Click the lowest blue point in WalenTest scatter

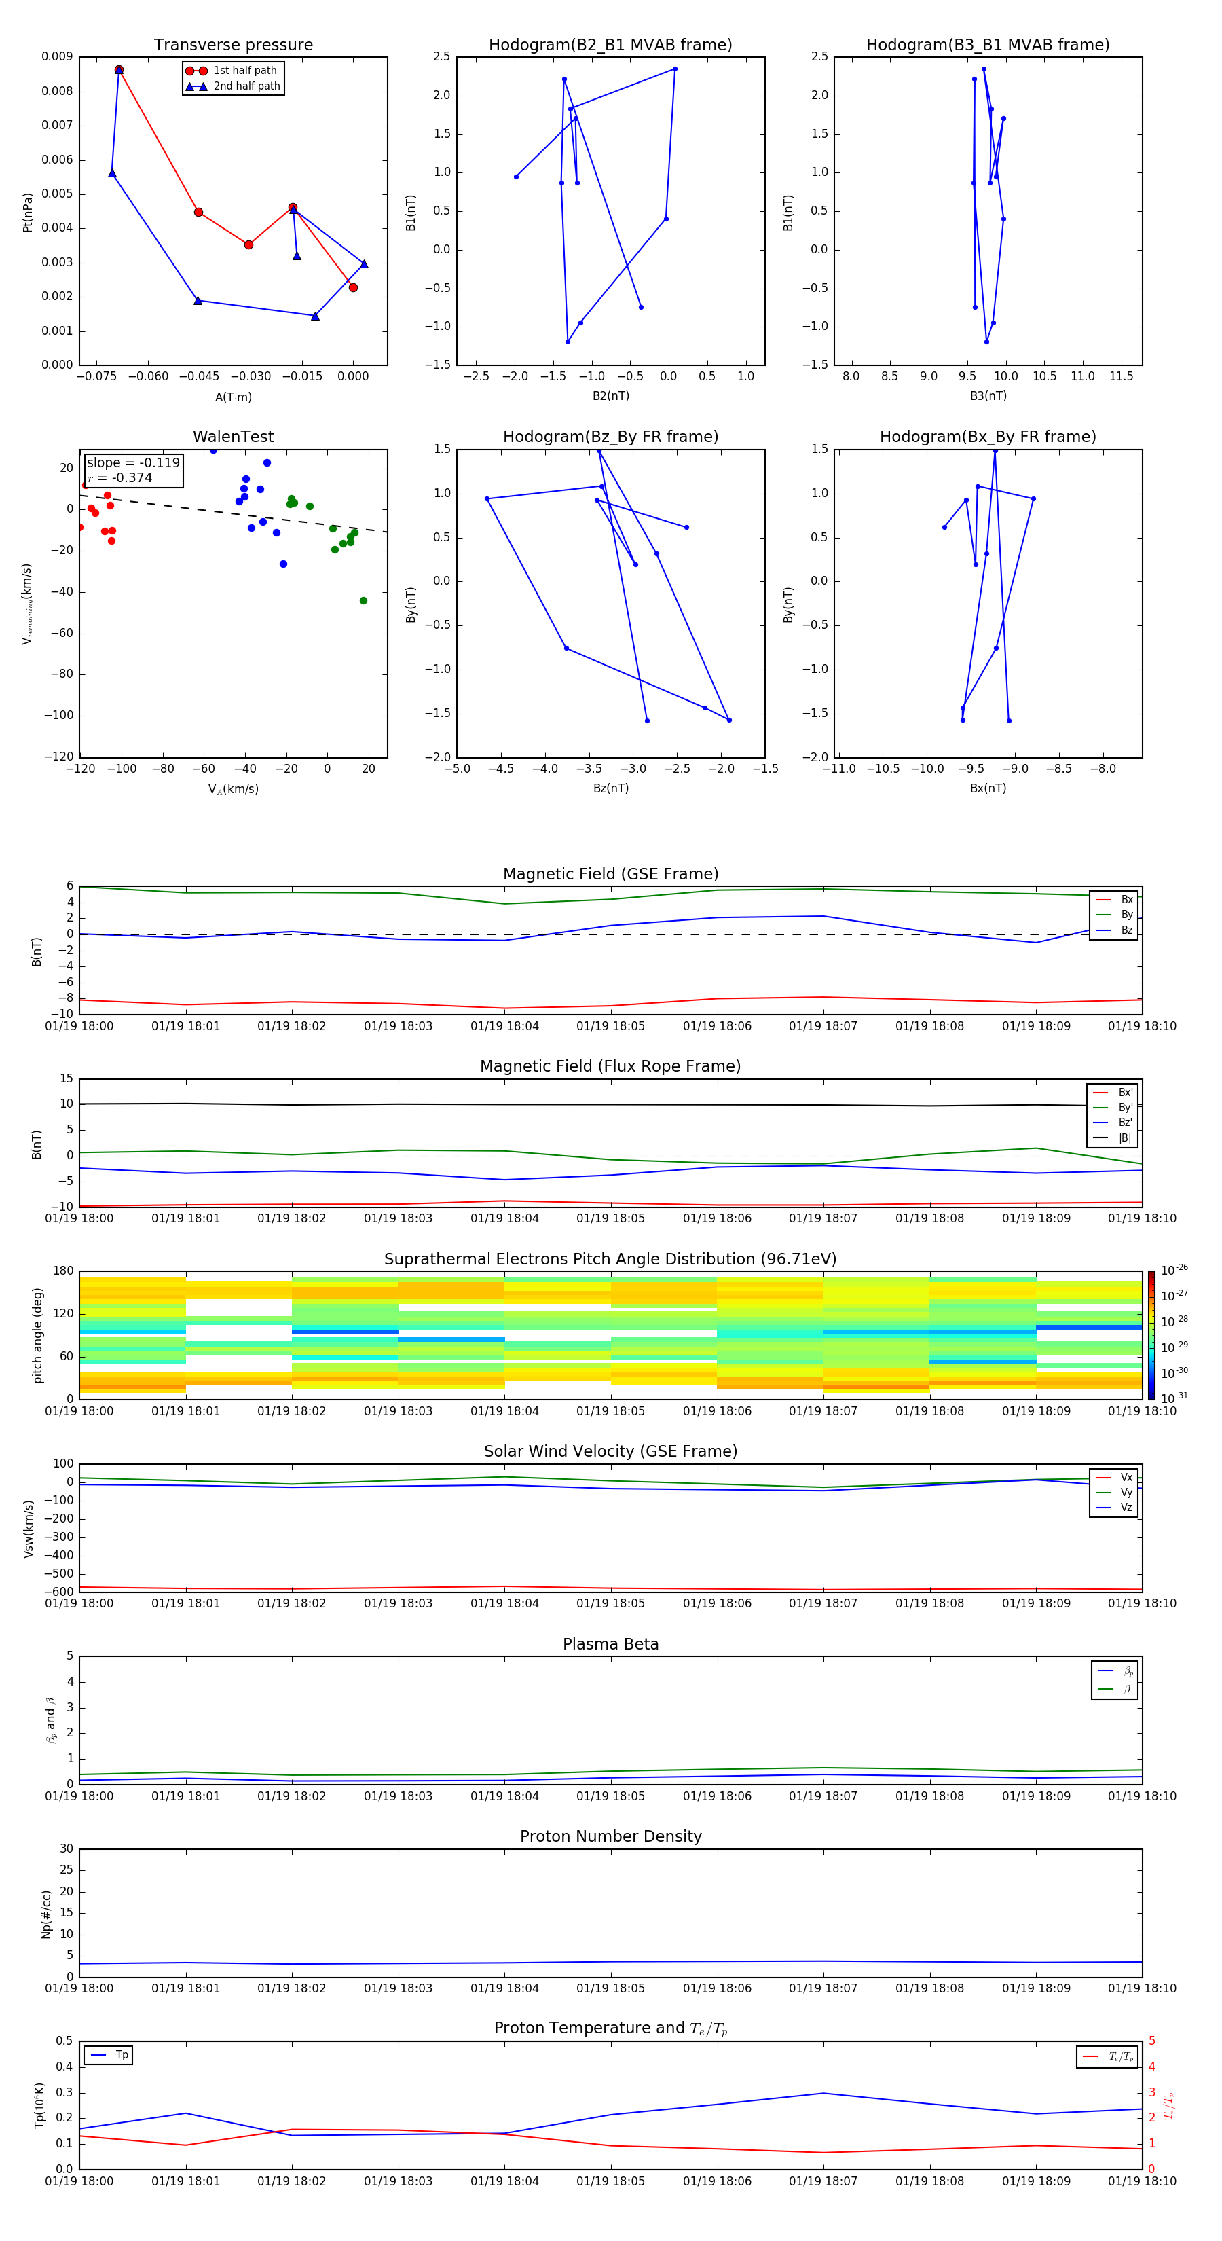point(284,564)
